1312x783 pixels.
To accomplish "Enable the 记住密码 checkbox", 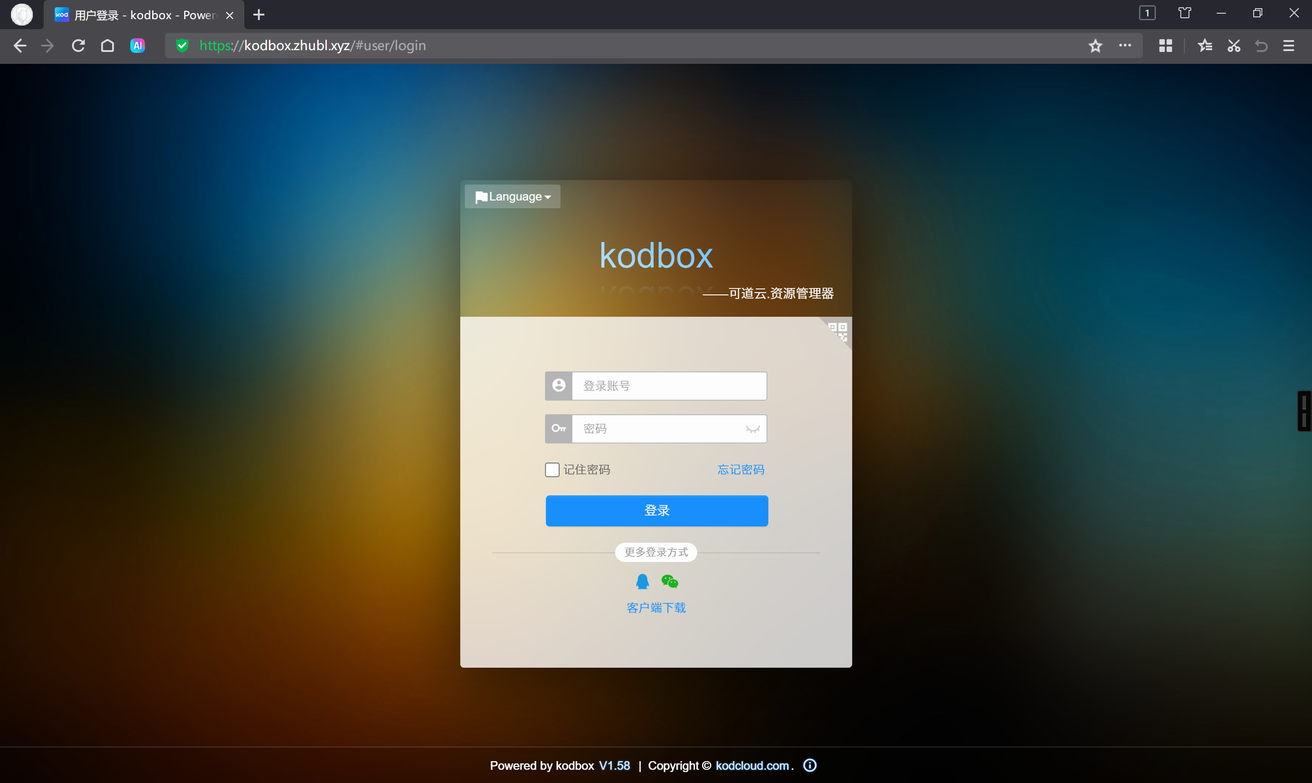I will 552,469.
